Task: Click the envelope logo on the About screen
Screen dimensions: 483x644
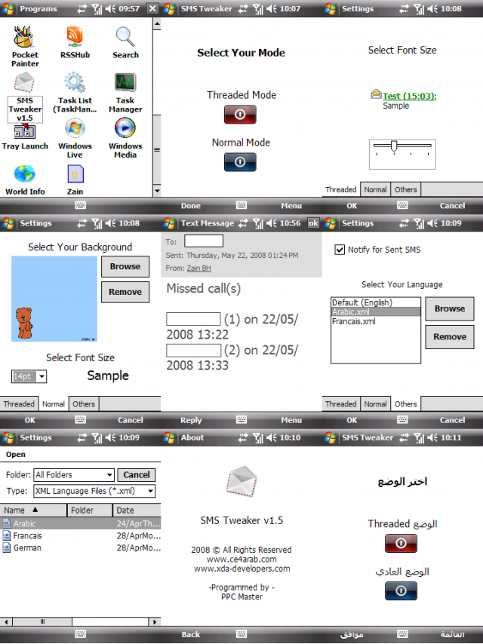Action: click(241, 481)
